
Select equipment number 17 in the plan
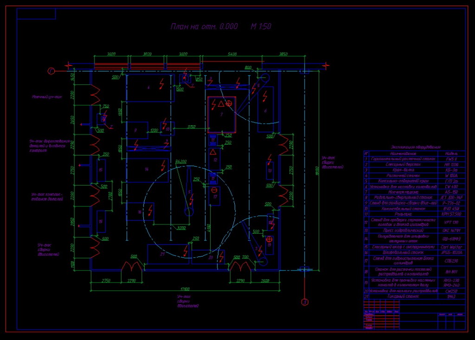pos(215,197)
